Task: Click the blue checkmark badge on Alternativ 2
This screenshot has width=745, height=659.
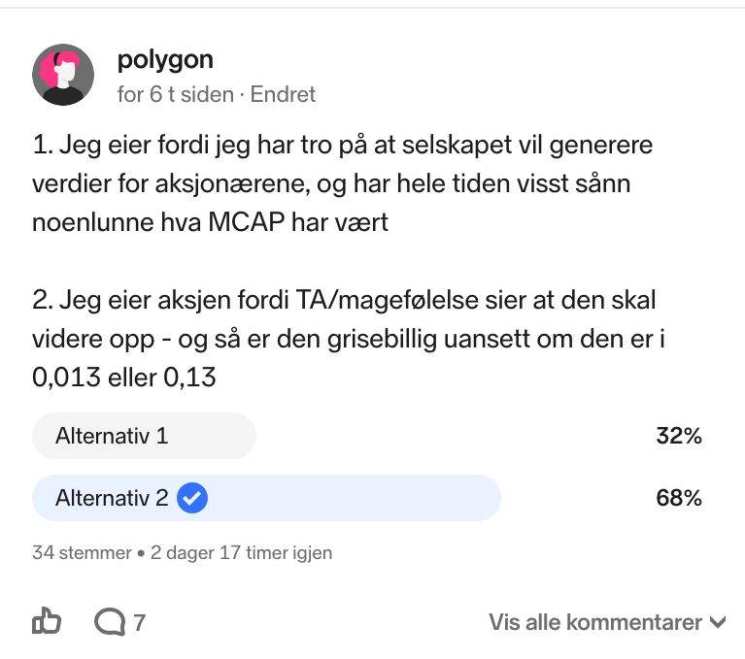Action: [x=192, y=498]
